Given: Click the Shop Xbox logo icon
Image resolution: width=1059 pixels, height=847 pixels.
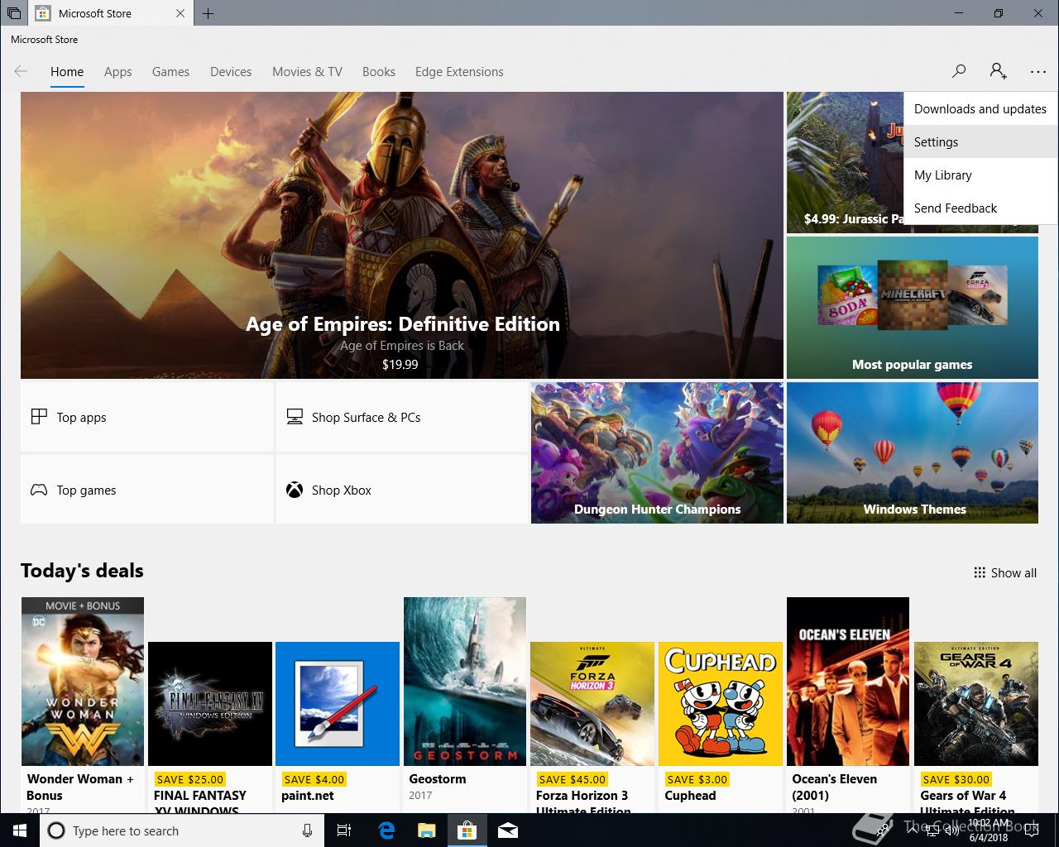Looking at the screenshot, I should (x=295, y=490).
